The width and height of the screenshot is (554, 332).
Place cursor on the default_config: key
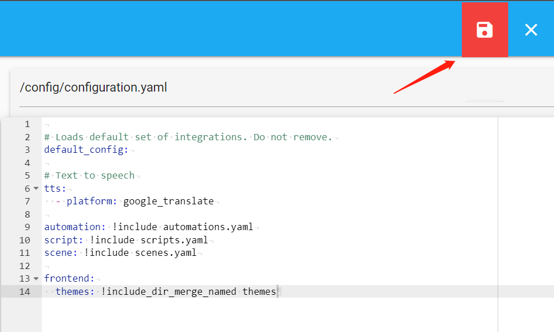[86, 150]
